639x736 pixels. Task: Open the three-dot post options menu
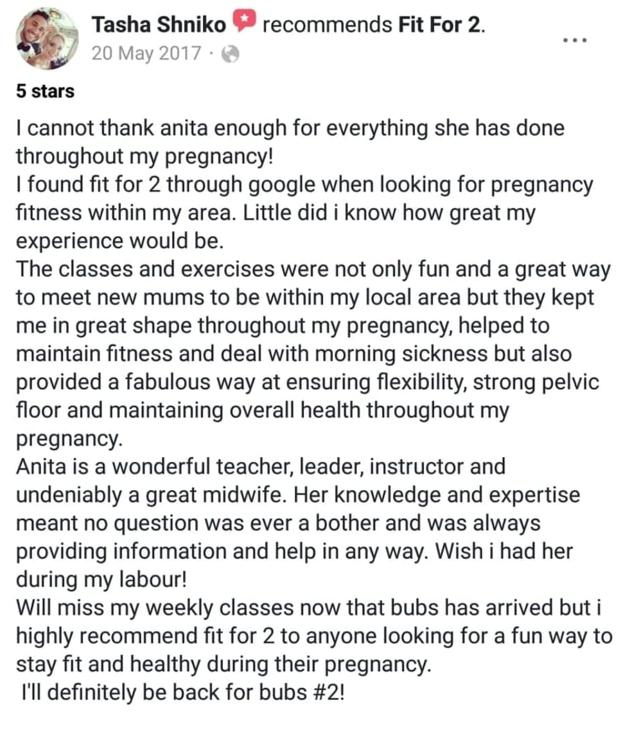coord(575,40)
